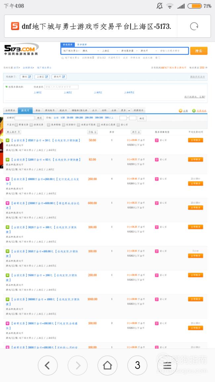Tap the browser forward arrow
This screenshot has height=382, width=215.
[77, 365]
